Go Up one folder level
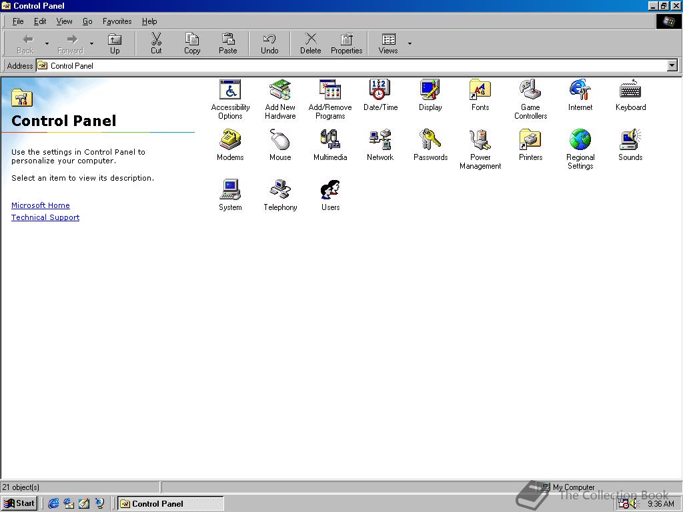 click(115, 43)
